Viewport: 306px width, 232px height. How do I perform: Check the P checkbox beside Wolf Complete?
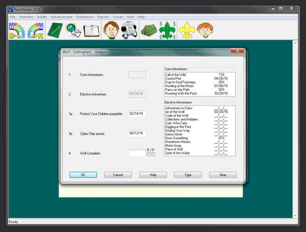[153, 154]
